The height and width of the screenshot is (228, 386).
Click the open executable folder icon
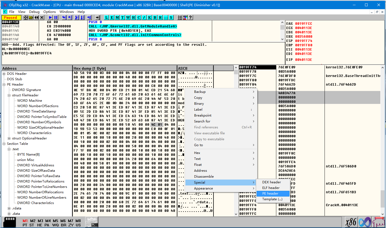coord(31,17)
